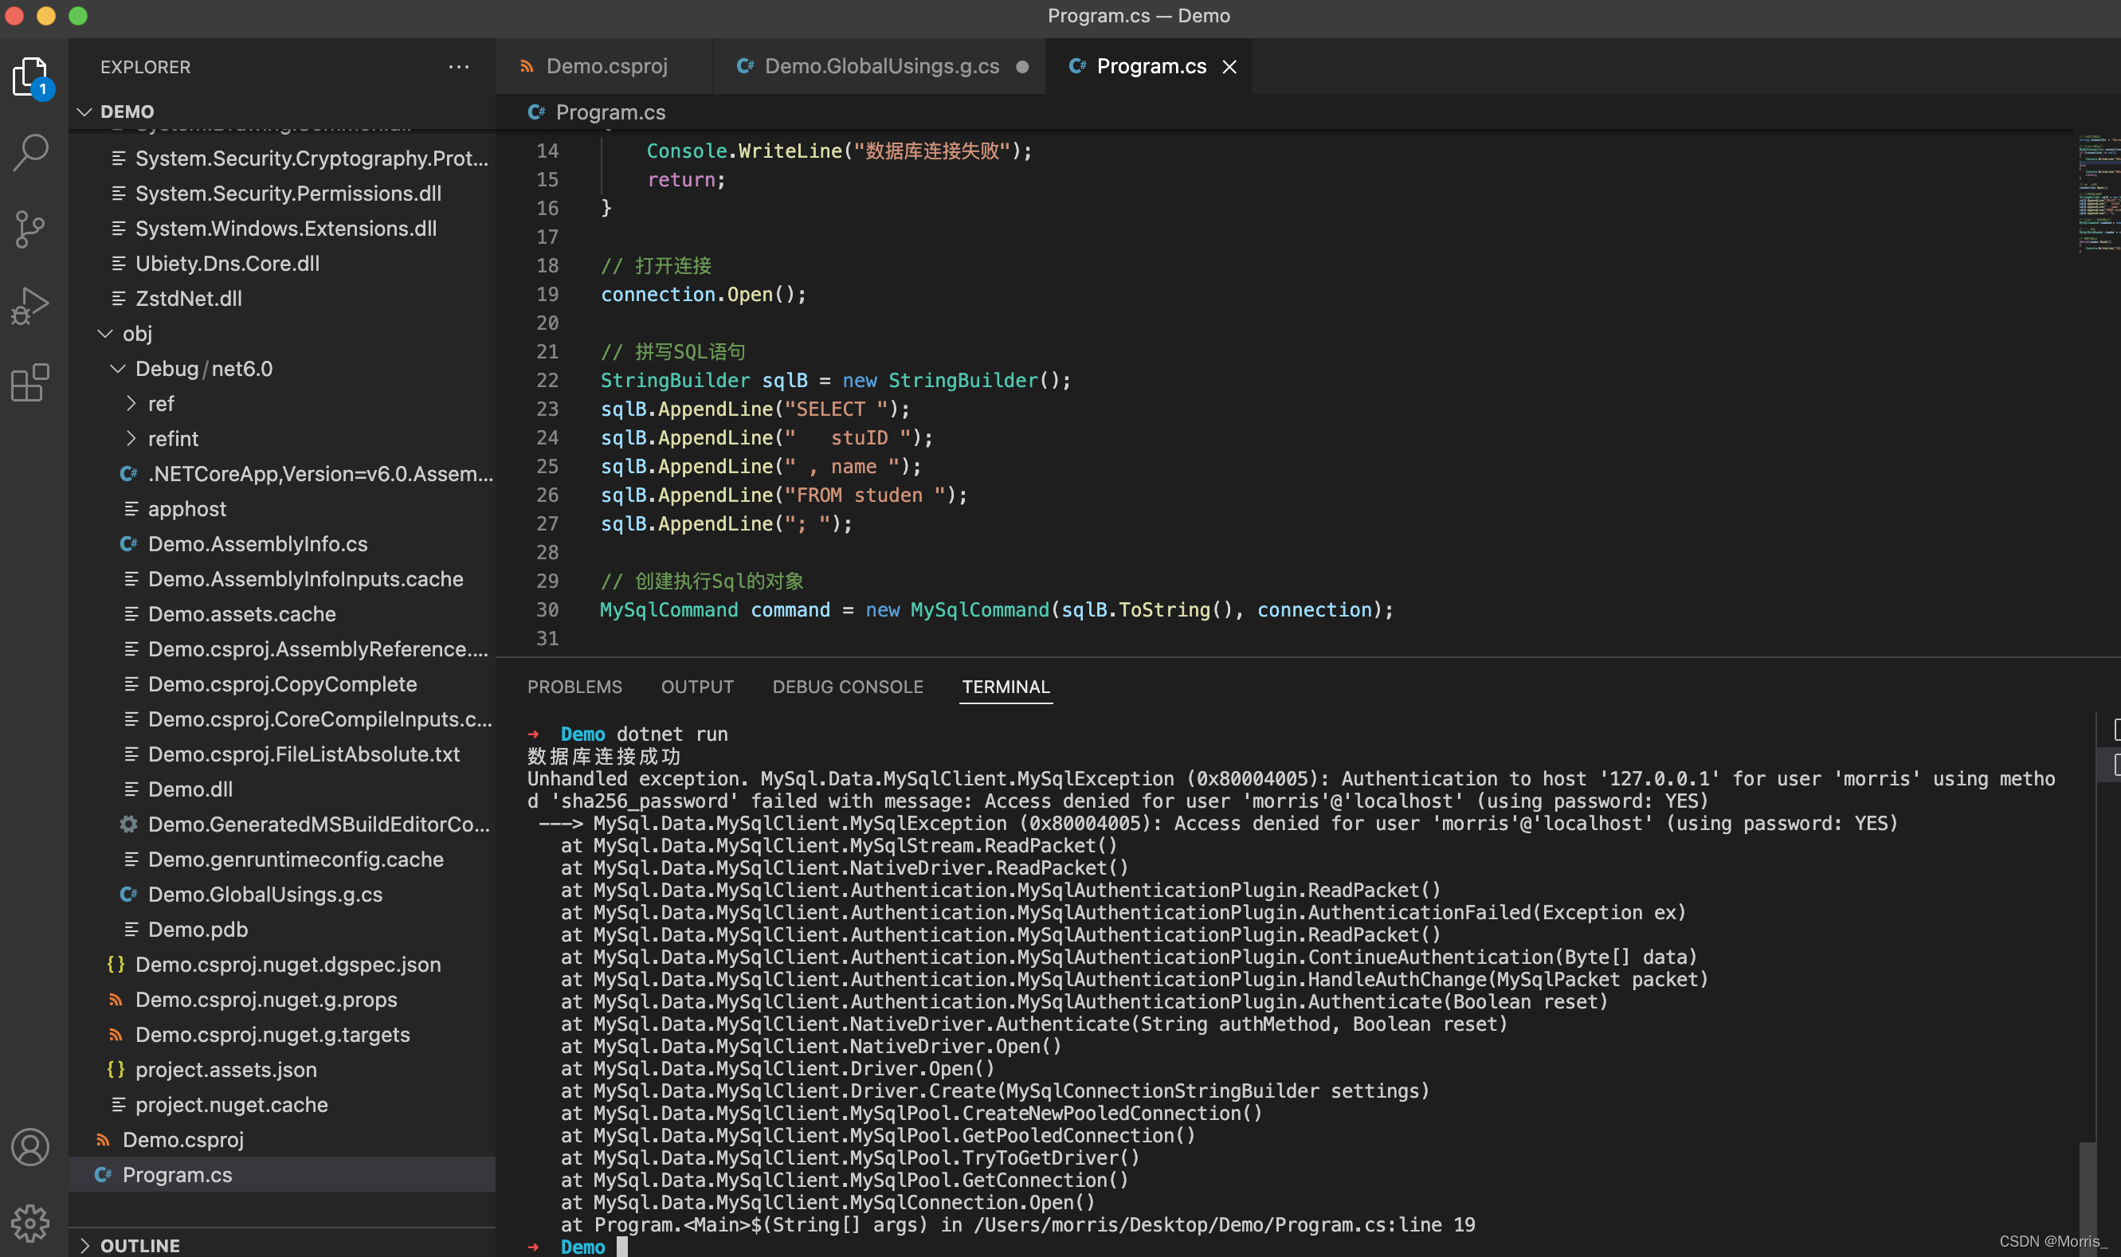
Task: Open the Extensions view
Action: point(30,383)
